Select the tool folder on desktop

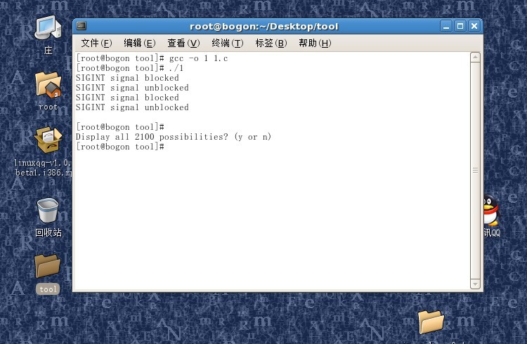pyautogui.click(x=48, y=266)
